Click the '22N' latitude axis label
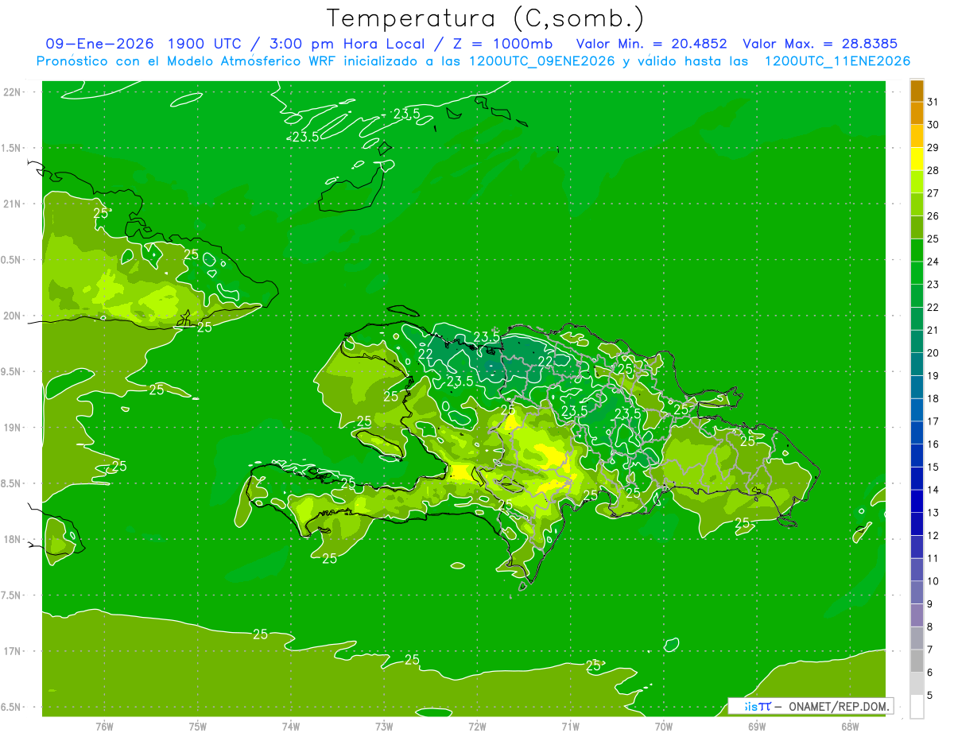Screen dimensions: 954x737 pos(12,92)
